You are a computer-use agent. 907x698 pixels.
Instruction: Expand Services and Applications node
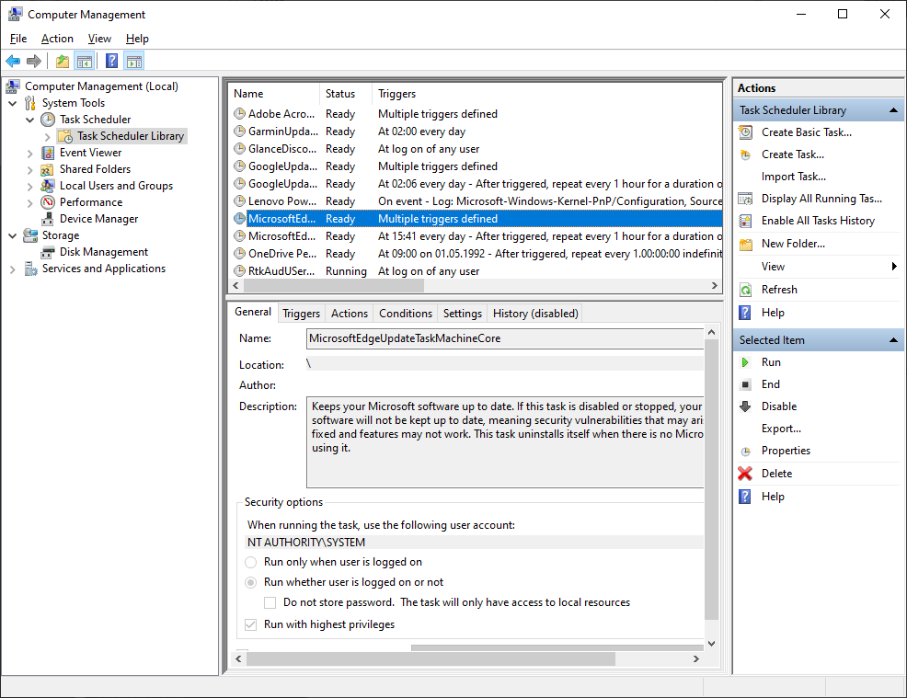point(13,269)
